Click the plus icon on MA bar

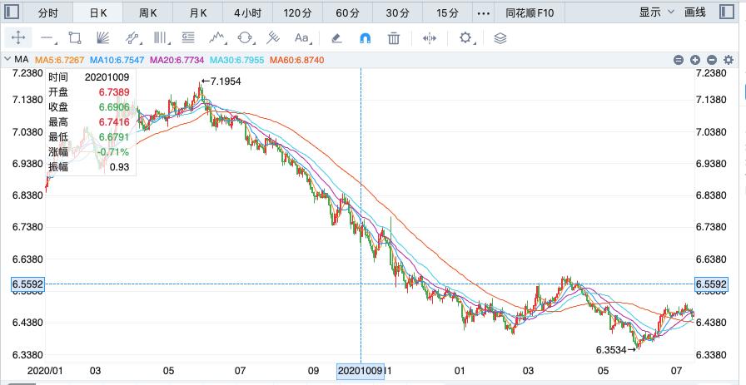[695, 60]
